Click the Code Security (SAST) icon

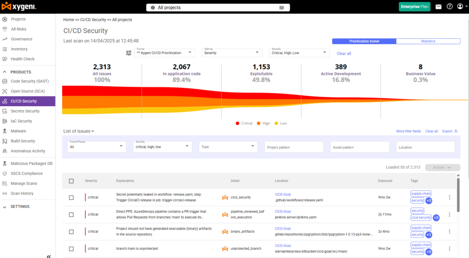coord(5,81)
